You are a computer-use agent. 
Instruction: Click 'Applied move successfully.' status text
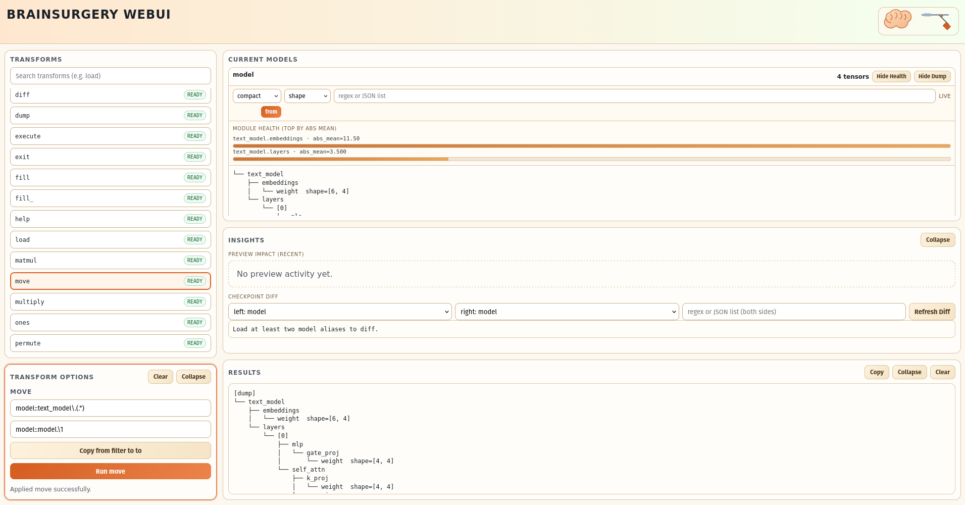click(50, 489)
